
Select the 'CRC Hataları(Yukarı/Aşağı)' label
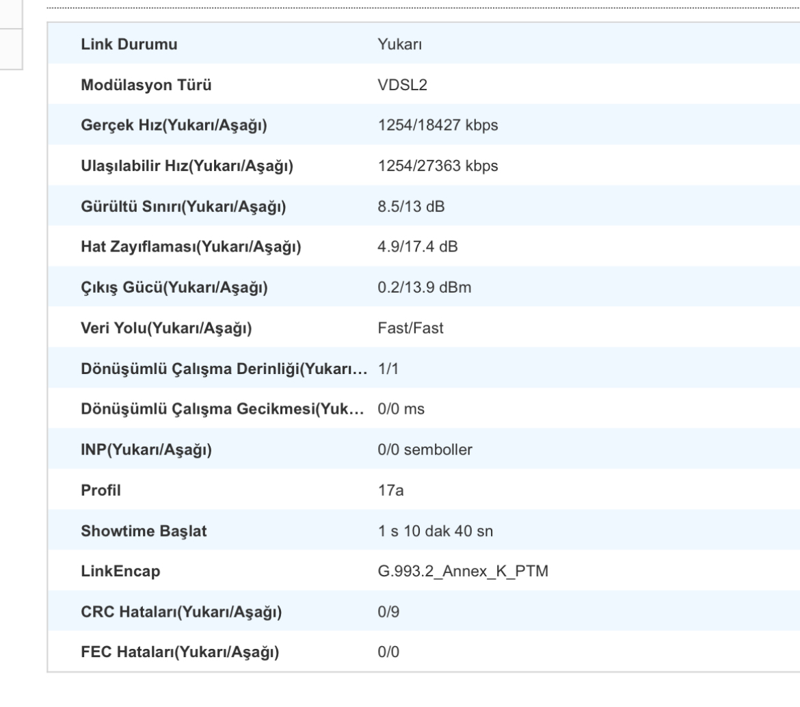coord(181,612)
